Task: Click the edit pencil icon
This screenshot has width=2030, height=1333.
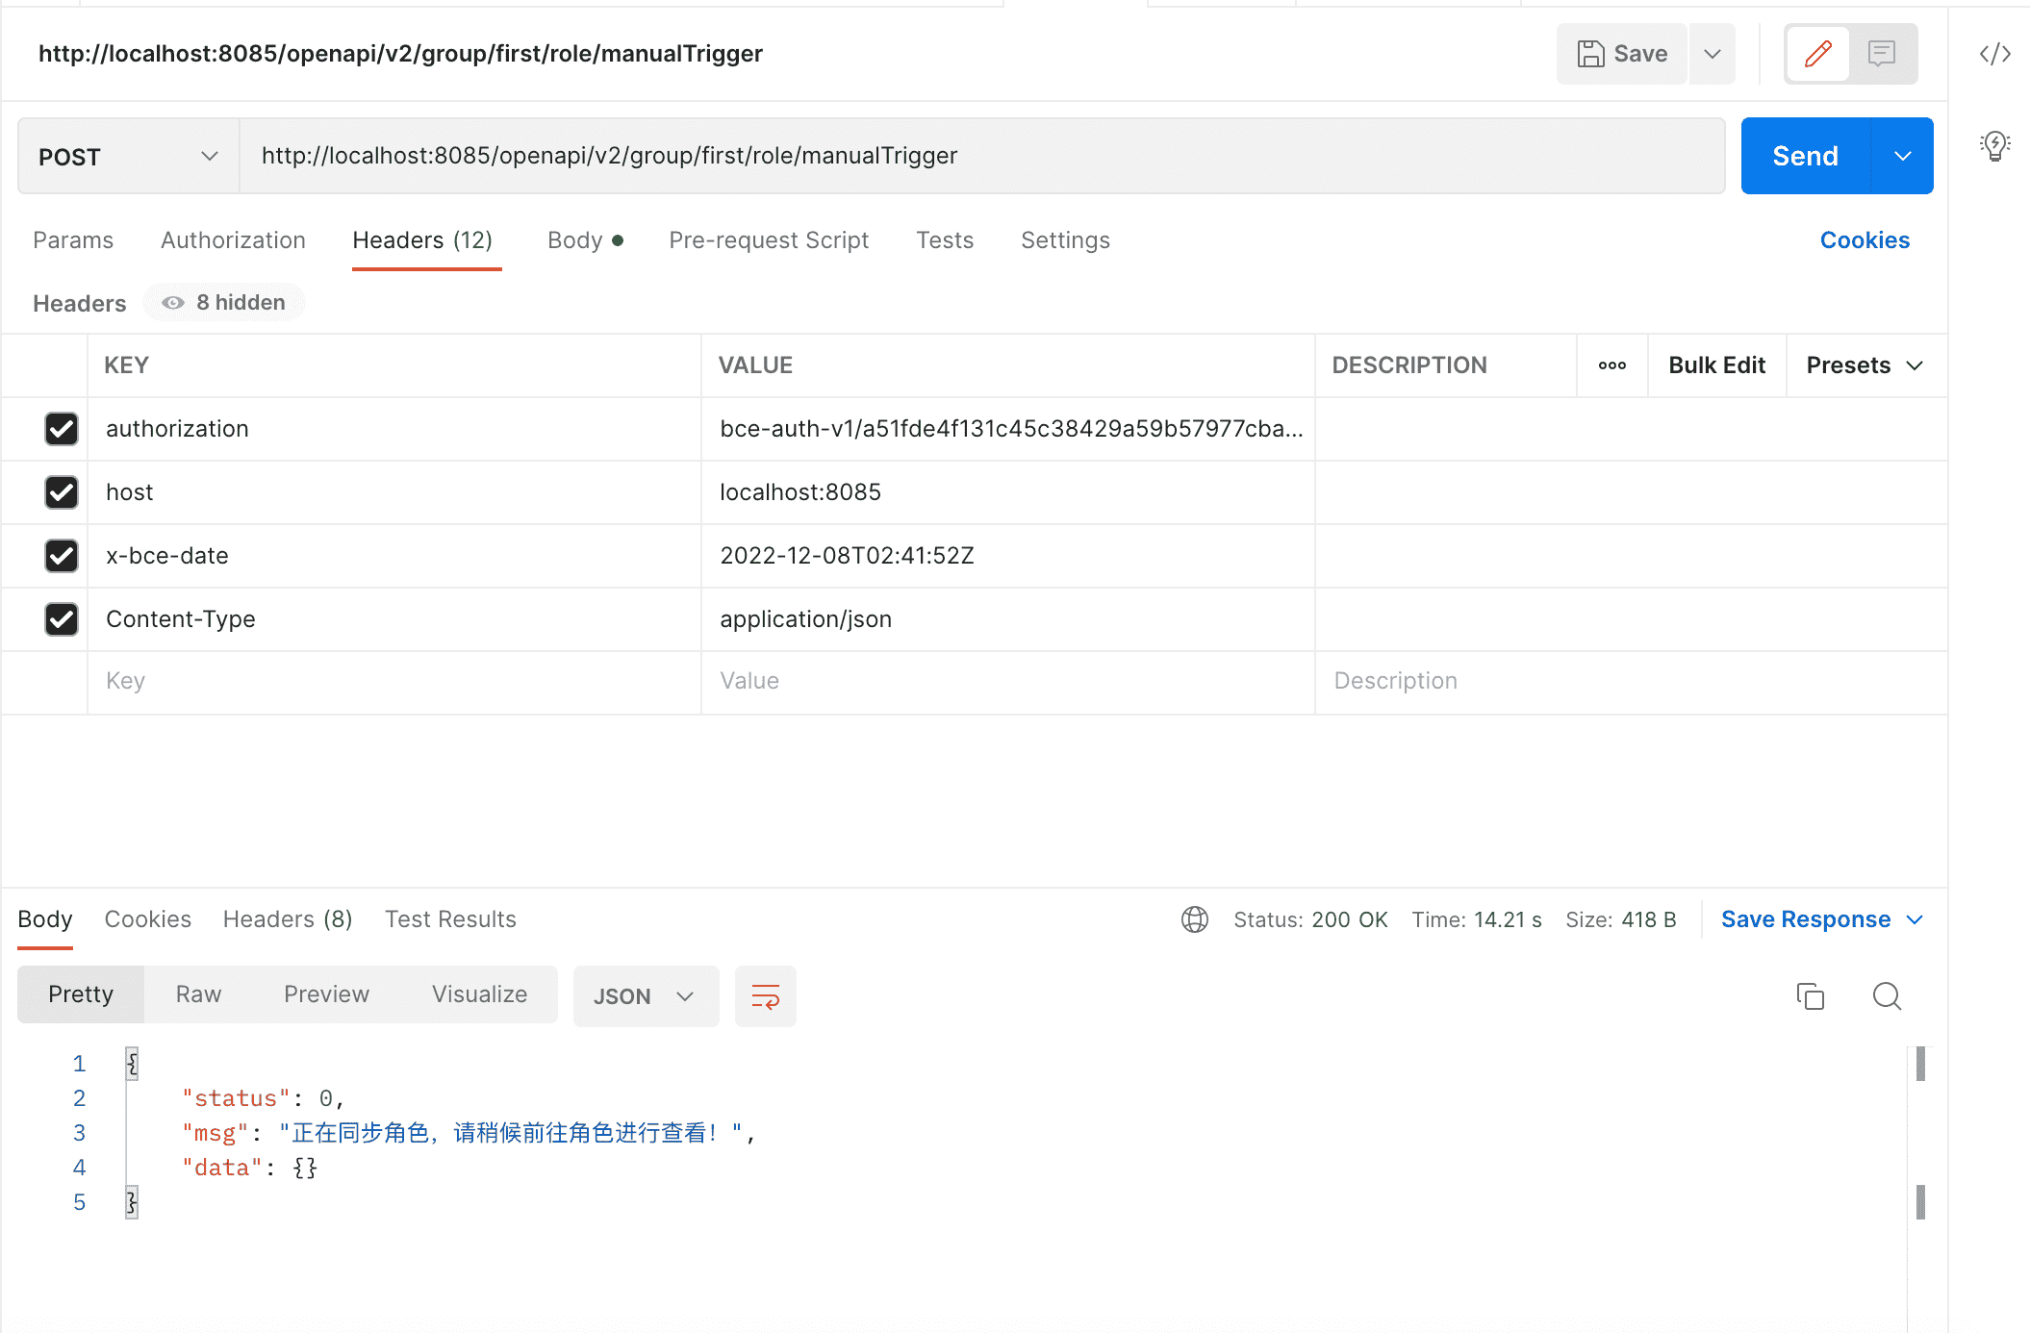Action: coord(1817,55)
